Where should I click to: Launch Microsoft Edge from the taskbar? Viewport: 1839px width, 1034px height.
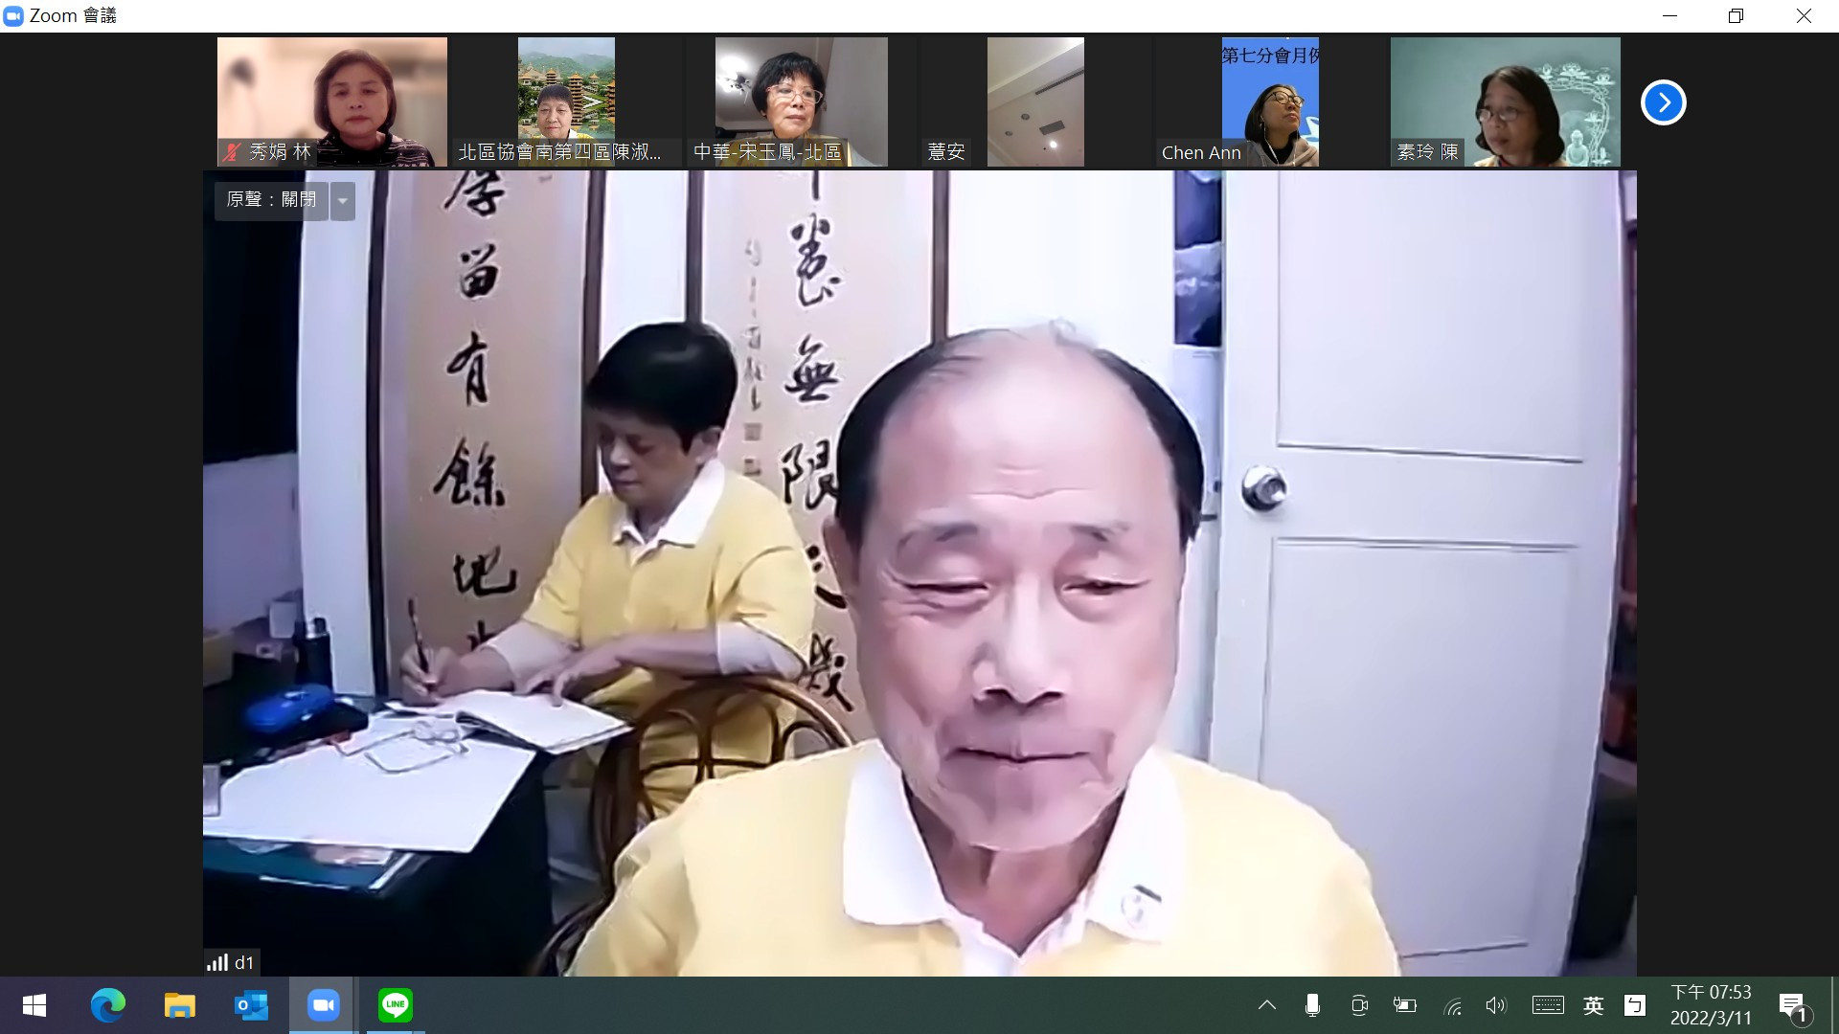(107, 1005)
